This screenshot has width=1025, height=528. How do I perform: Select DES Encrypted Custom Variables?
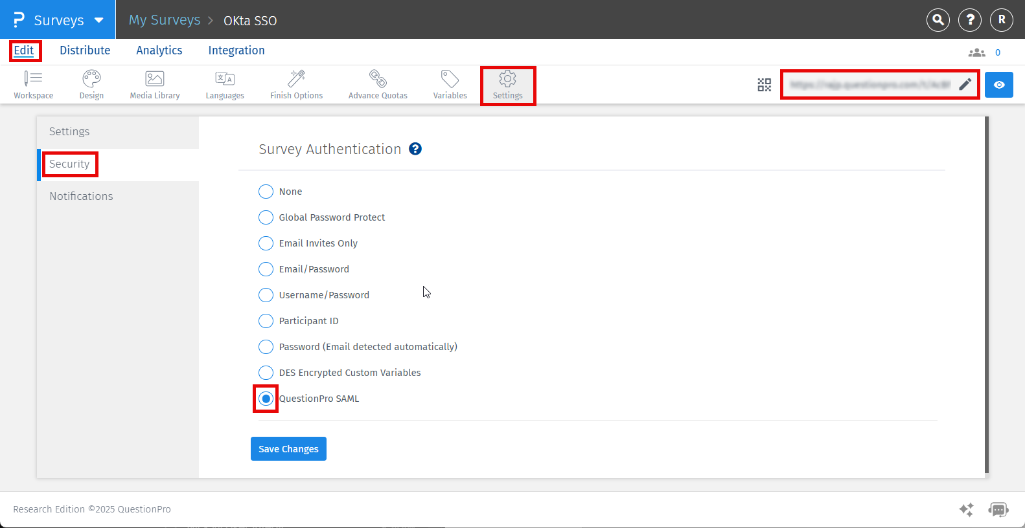(266, 373)
